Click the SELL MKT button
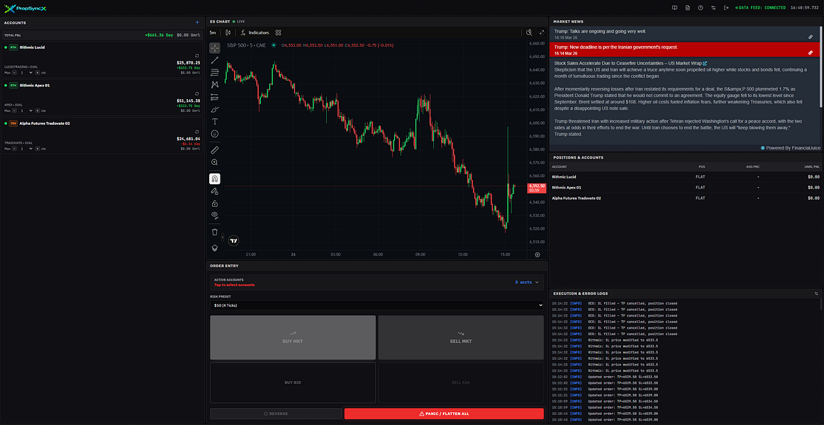 pos(461,337)
